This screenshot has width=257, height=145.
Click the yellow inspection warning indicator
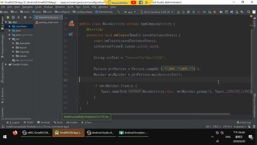pyautogui.click(x=251, y=16)
